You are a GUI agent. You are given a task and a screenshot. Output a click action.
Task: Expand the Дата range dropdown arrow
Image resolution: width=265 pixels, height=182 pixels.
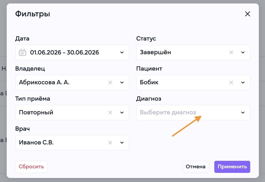(x=122, y=52)
